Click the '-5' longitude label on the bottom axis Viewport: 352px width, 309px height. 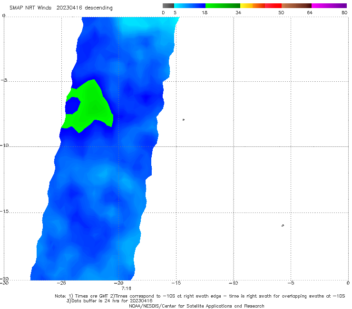291,283
